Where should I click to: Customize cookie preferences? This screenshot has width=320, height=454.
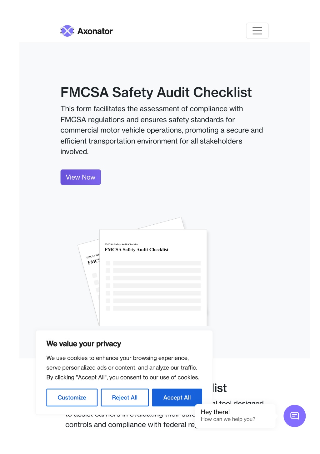click(72, 398)
